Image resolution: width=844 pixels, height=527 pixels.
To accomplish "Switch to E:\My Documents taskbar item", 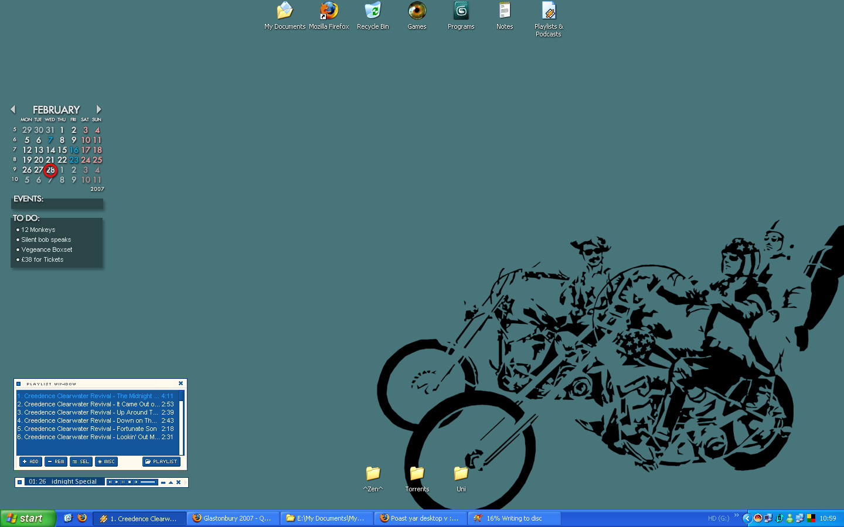I will pos(327,518).
